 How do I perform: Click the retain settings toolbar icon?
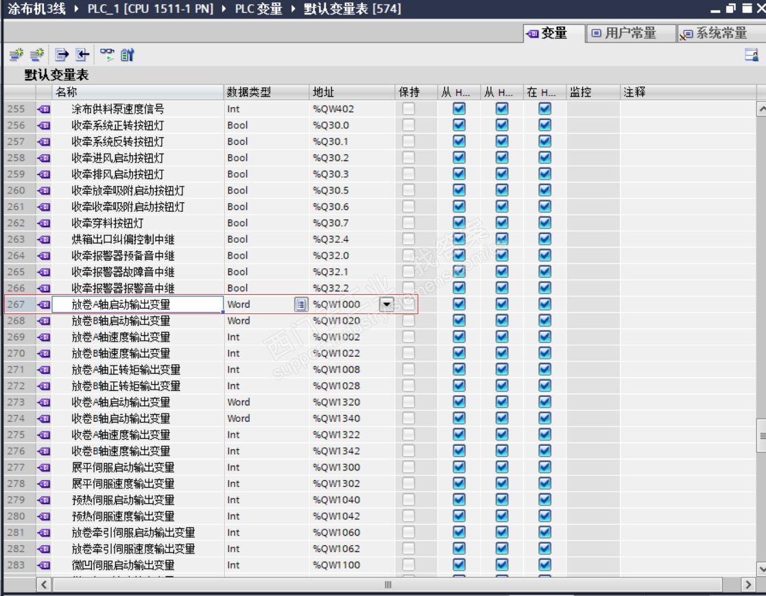[128, 55]
